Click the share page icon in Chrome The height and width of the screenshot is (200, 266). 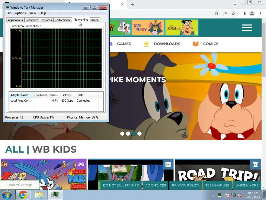point(225,14)
